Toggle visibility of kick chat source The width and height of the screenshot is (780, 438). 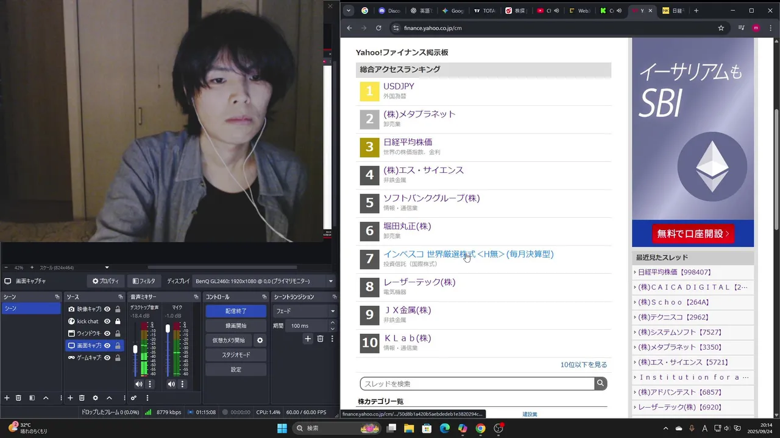(107, 321)
